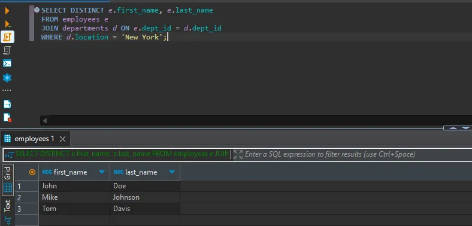Image resolution: width=472 pixels, height=226 pixels.
Task: Click the first_name column header
Action: point(70,172)
